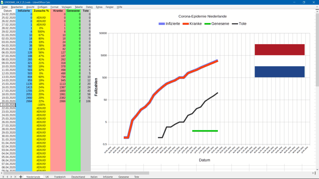Expand the Tabelle menu
Image resolution: width=319 pixels, height=179 pixels.
tap(78, 7)
